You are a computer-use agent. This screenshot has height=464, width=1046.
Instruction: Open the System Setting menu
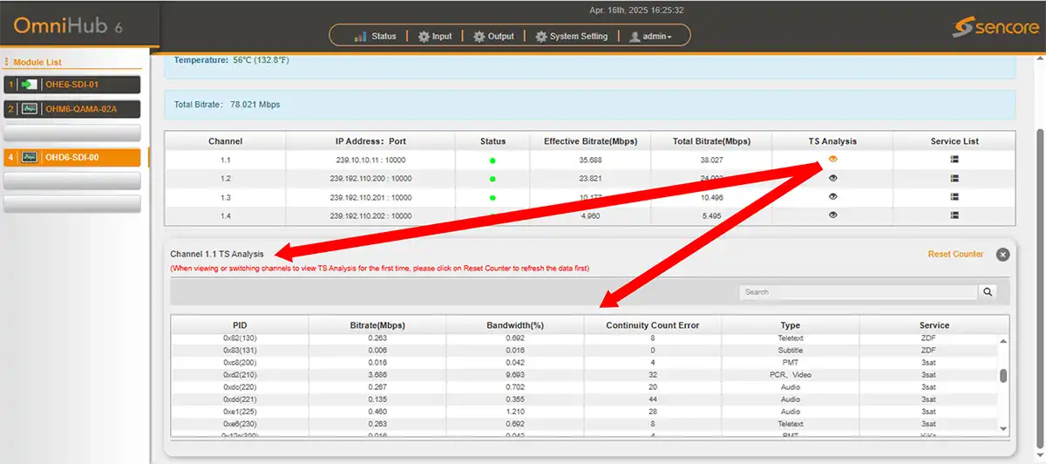(571, 37)
